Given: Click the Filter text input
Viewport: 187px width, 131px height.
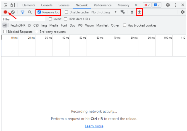Looking at the screenshot, I should click(x=23, y=19).
